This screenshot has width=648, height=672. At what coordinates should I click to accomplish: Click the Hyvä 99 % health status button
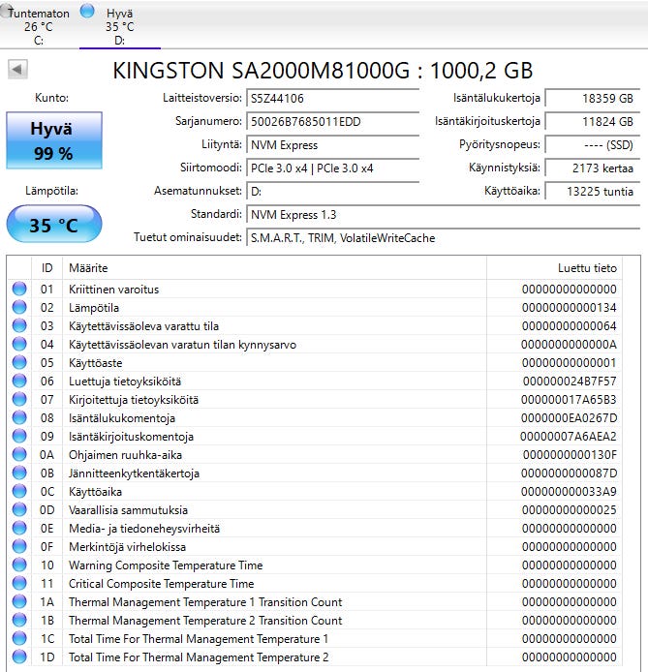tap(54, 140)
